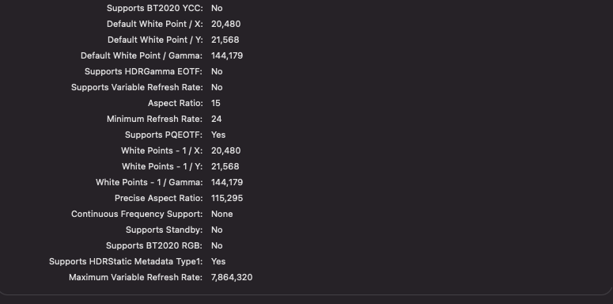Click the White Points - 1 / Gamma label

pos(149,182)
